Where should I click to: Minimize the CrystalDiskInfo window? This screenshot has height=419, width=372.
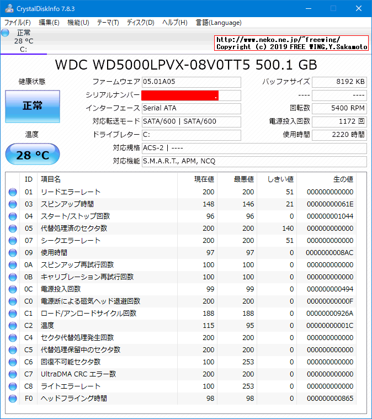click(309, 8)
